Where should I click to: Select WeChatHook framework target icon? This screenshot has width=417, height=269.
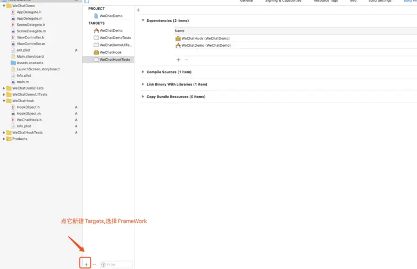tap(96, 52)
